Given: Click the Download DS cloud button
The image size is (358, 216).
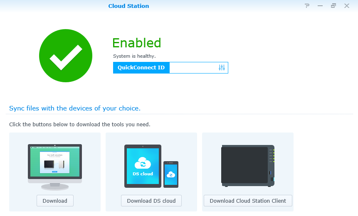Looking at the screenshot, I should tap(151, 201).
